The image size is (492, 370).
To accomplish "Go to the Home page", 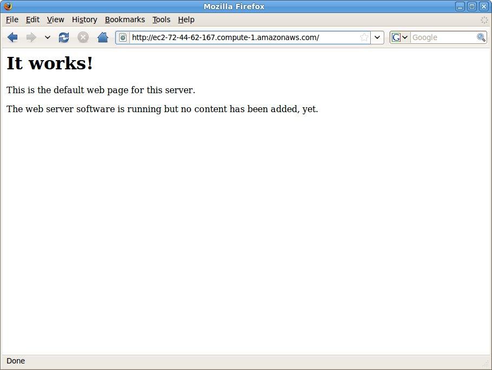I will (x=103, y=38).
